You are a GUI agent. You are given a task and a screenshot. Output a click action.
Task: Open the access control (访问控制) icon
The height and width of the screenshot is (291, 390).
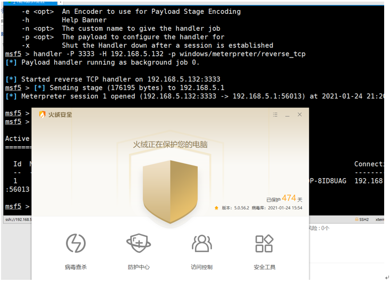point(202,243)
